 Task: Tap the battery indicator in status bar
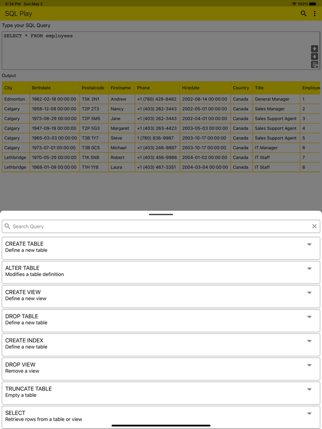coord(312,4)
